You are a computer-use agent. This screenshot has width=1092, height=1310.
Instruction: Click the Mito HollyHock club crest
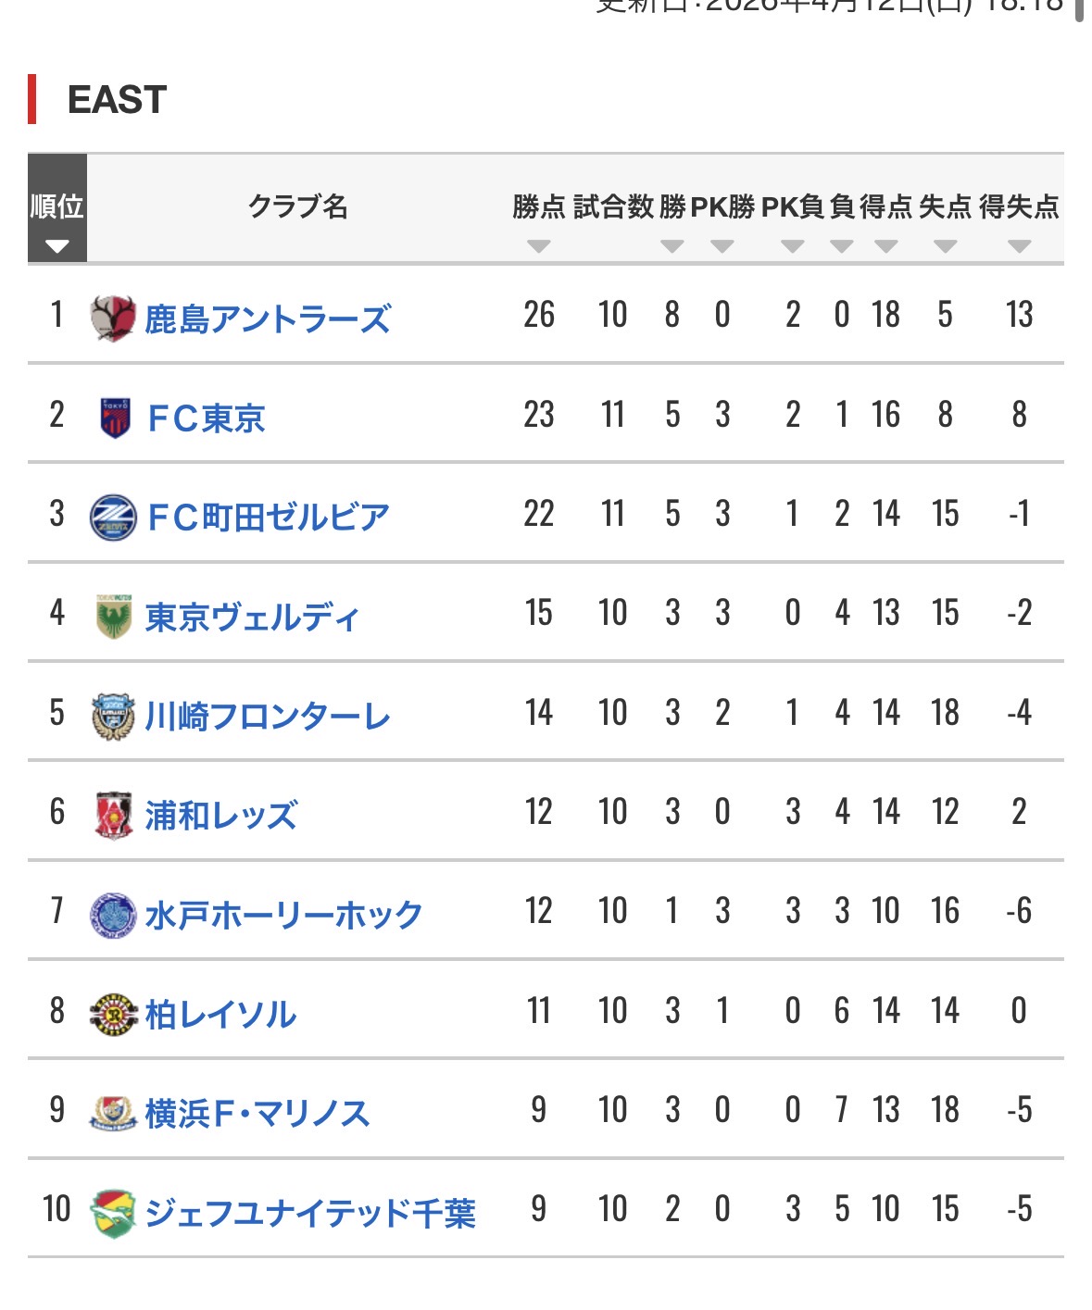pyautogui.click(x=113, y=916)
